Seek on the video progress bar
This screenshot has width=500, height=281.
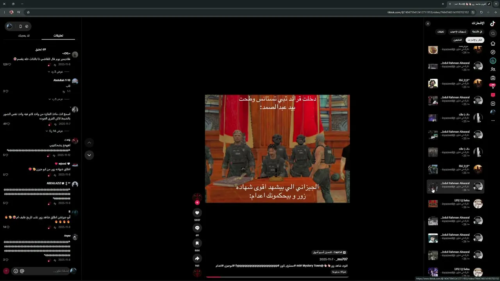pyautogui.click(x=277, y=277)
